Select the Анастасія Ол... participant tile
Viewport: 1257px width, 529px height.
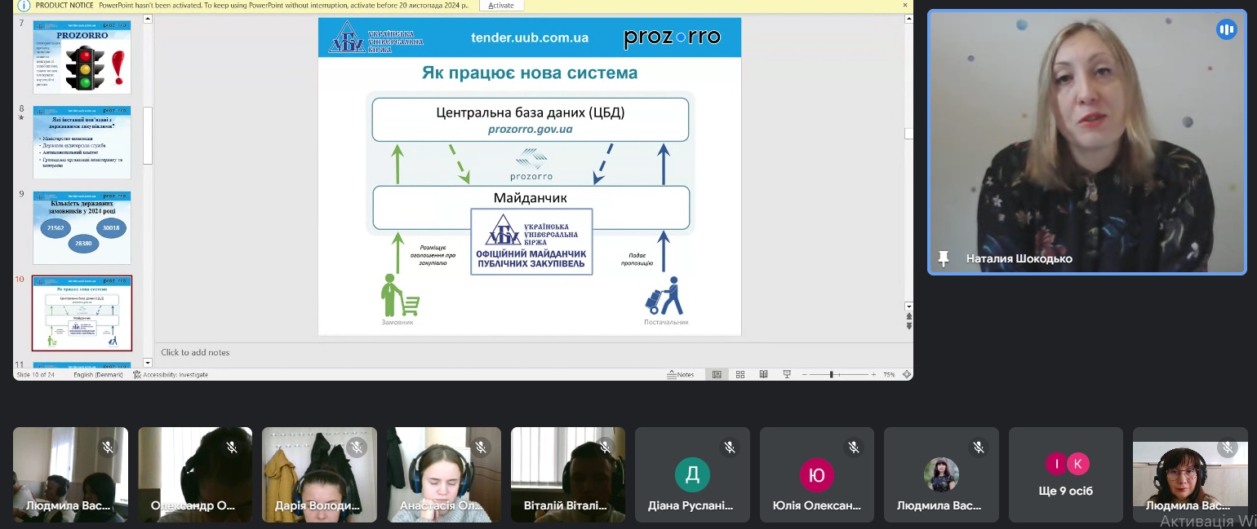[x=444, y=474]
